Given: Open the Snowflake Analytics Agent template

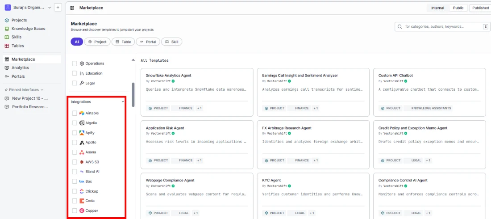Looking at the screenshot, I should (197, 92).
